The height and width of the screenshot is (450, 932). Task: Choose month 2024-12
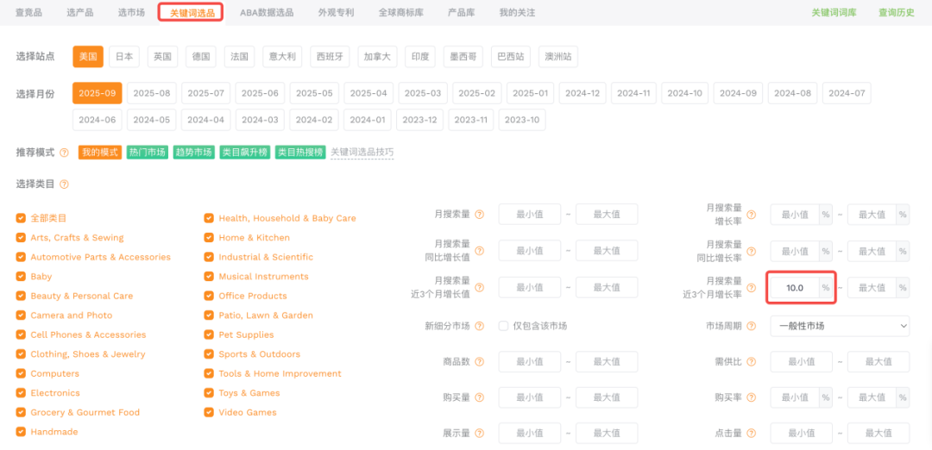pos(582,93)
